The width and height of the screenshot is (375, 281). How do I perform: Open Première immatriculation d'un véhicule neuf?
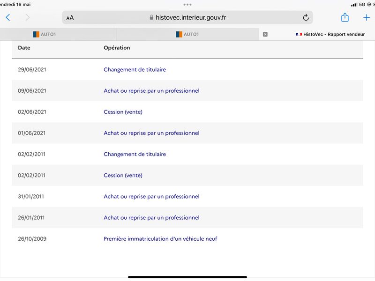(160, 239)
